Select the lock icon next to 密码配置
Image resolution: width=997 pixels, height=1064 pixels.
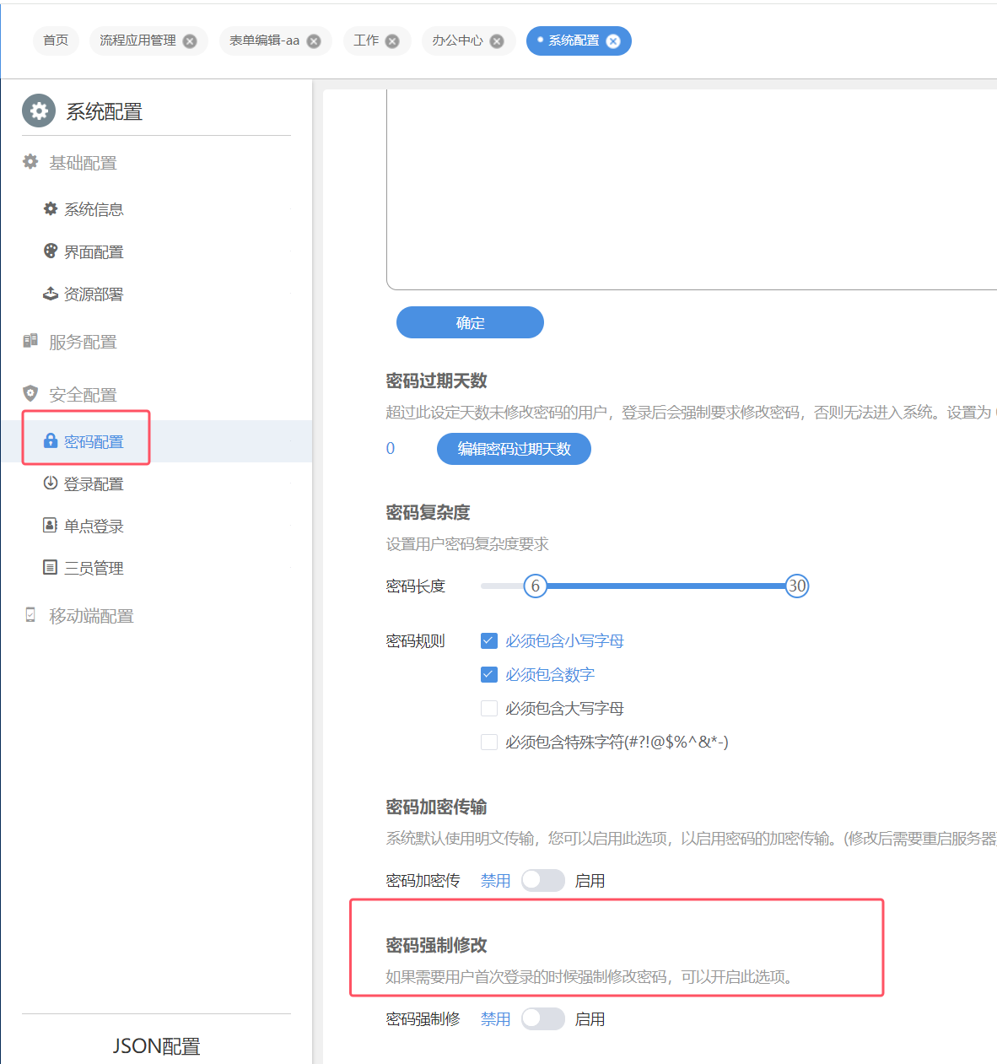coord(50,440)
